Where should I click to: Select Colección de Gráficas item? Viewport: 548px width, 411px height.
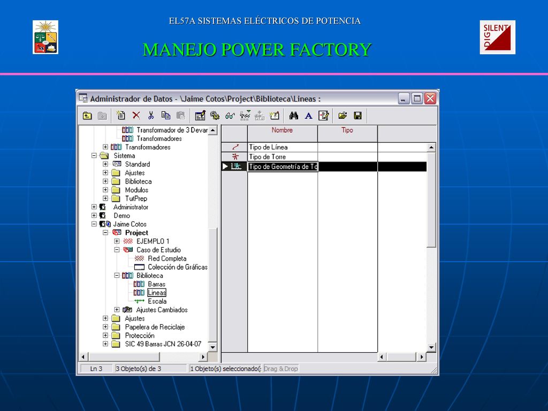pyautogui.click(x=178, y=267)
